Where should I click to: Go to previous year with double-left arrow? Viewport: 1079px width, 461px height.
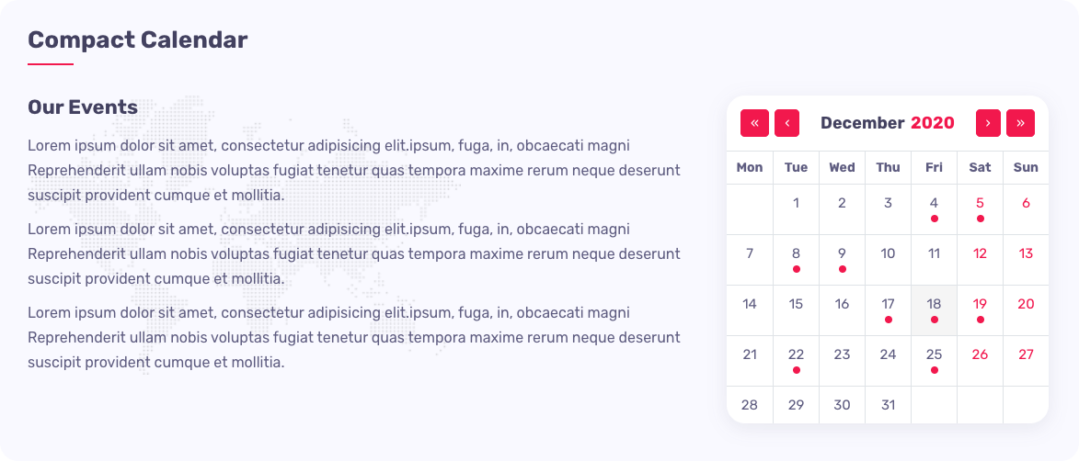point(754,123)
